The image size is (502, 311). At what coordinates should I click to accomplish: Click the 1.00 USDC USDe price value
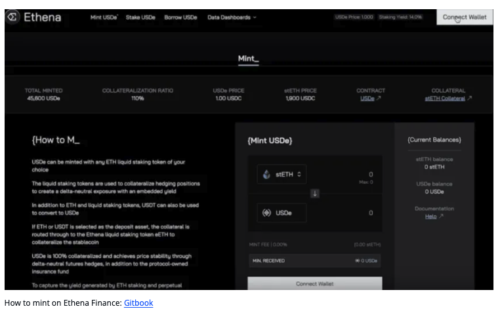[228, 98]
